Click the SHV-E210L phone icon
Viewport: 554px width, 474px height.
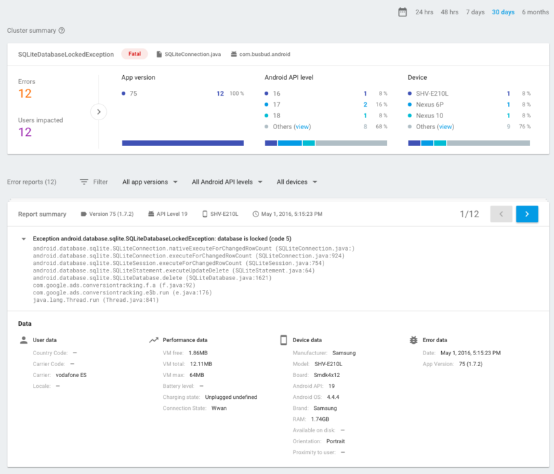click(x=205, y=214)
